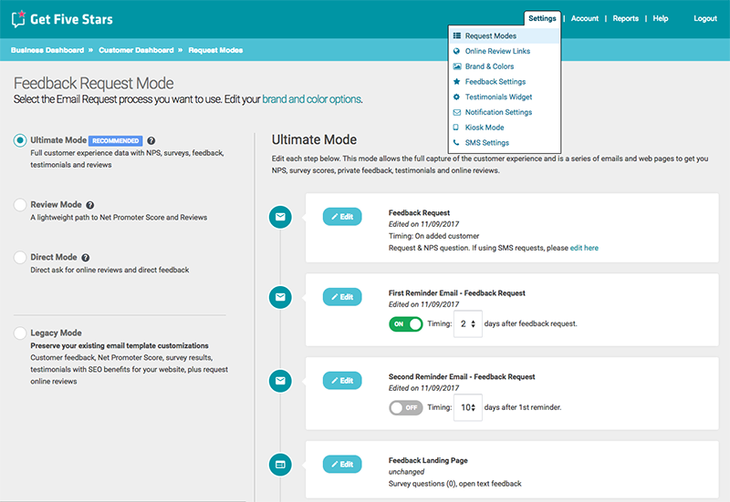
Task: Click the help icon next to Review Mode
Action: point(90,205)
